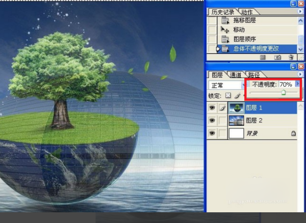This screenshot has height=223, width=306.
Task: Click the opacity slider handle
Action: coord(284,92)
